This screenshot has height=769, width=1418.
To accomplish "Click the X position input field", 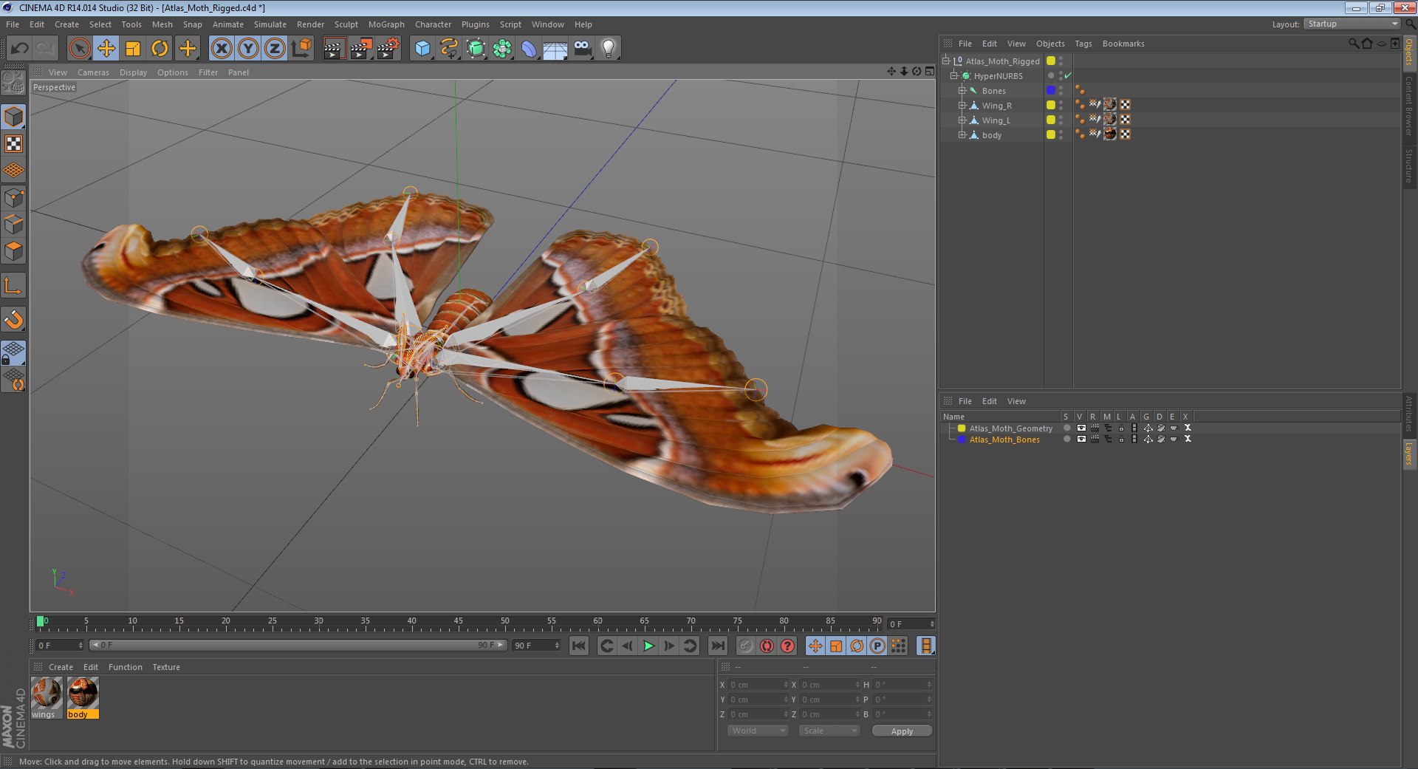I will (758, 685).
